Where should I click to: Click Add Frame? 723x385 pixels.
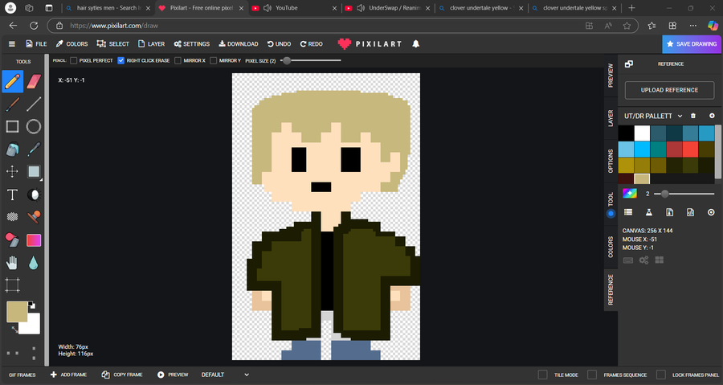pyautogui.click(x=68, y=375)
